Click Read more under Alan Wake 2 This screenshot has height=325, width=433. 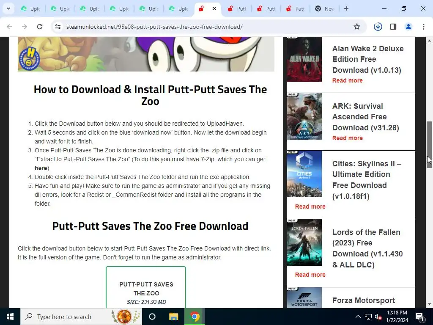[348, 80]
